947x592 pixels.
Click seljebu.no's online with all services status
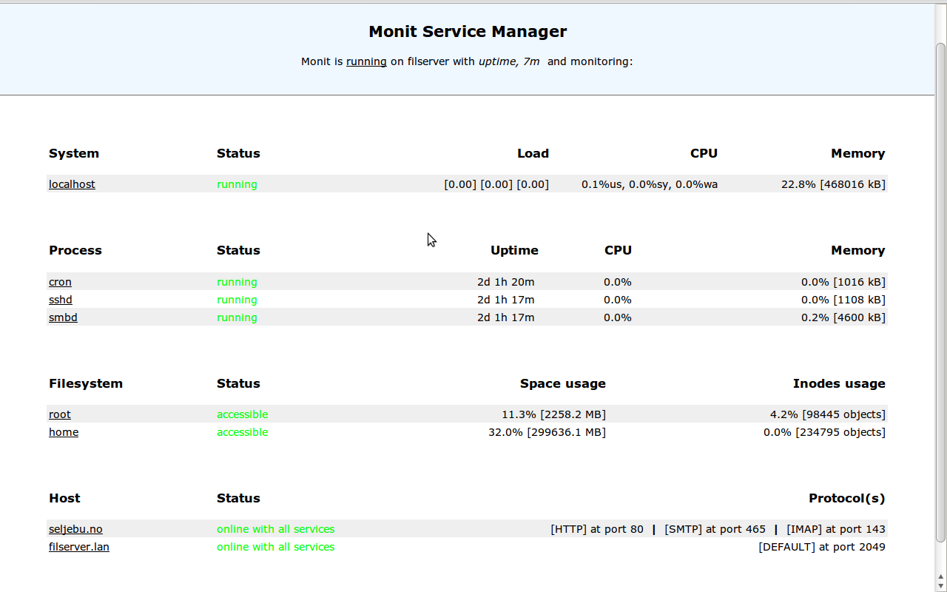(x=275, y=529)
